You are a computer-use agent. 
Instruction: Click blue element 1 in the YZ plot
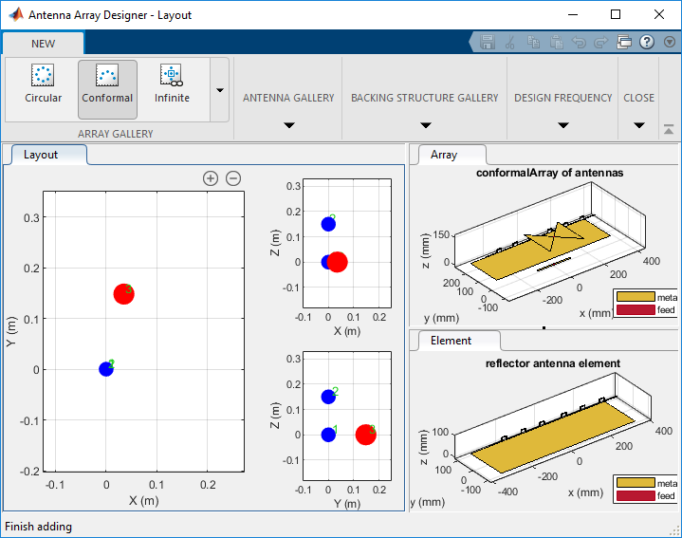328,435
